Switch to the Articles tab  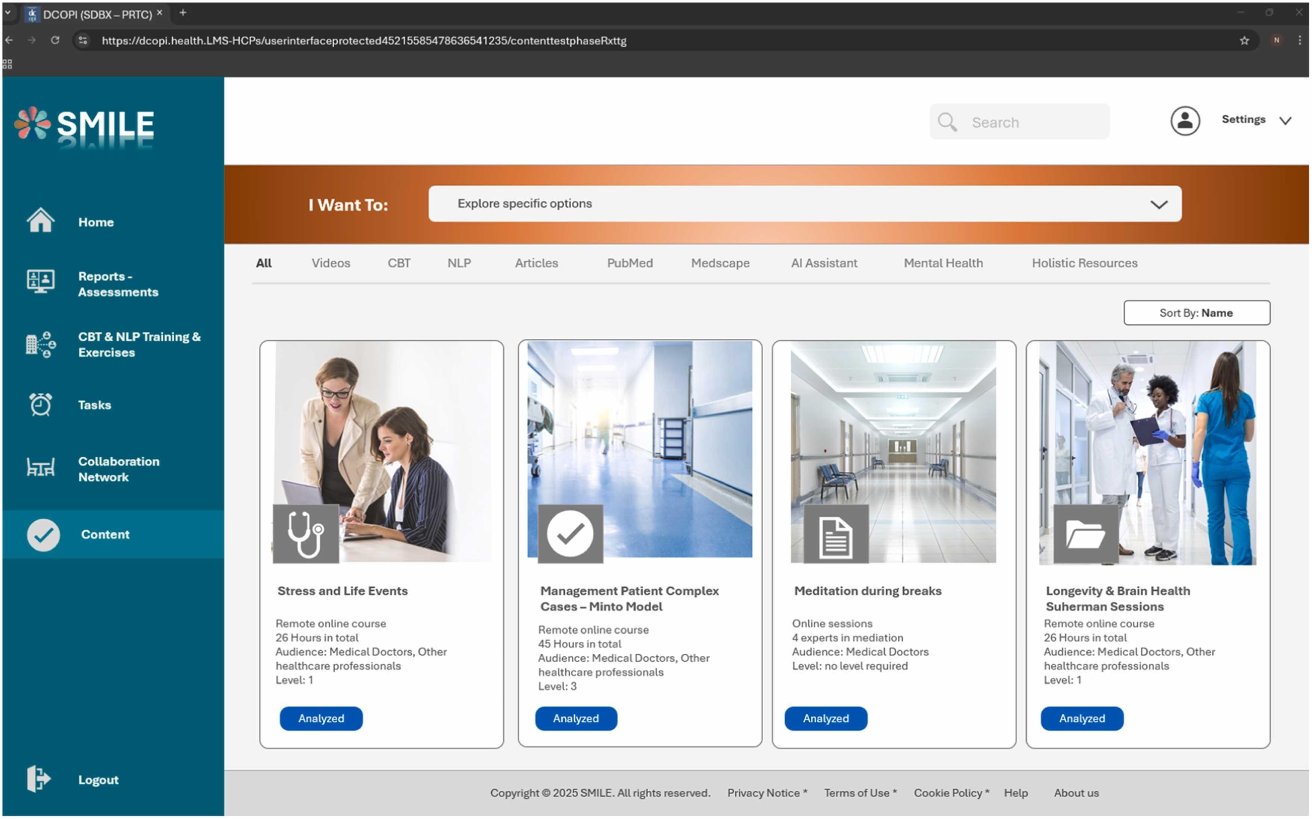click(536, 263)
